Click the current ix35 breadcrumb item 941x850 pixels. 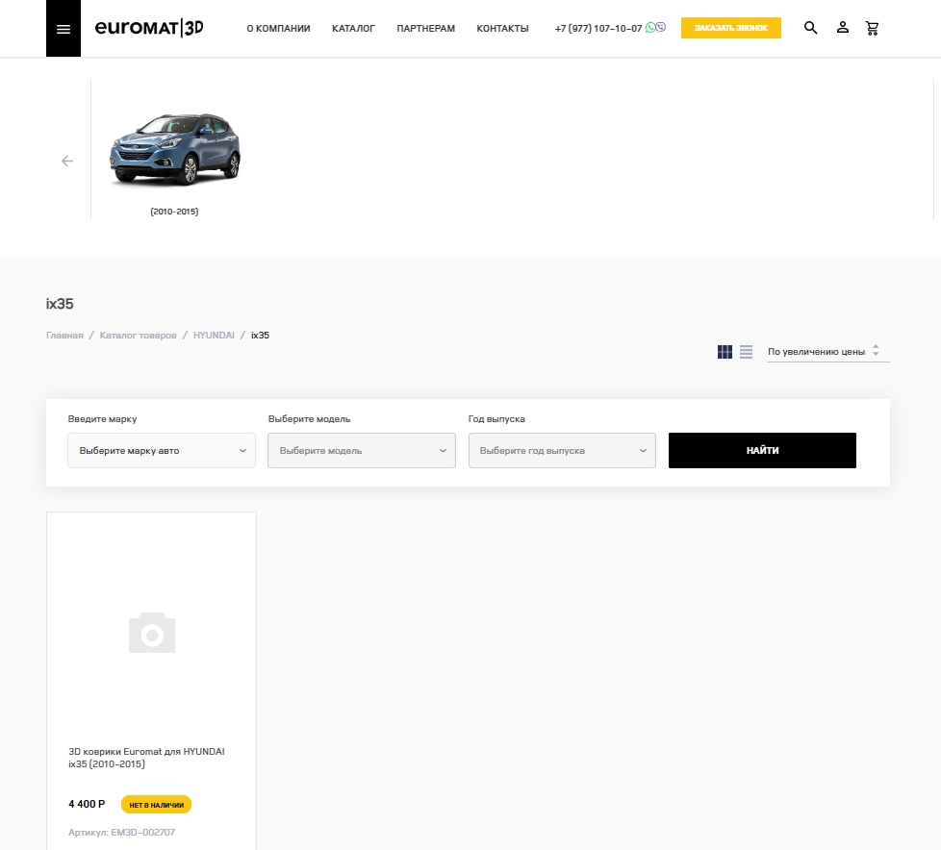260,336
